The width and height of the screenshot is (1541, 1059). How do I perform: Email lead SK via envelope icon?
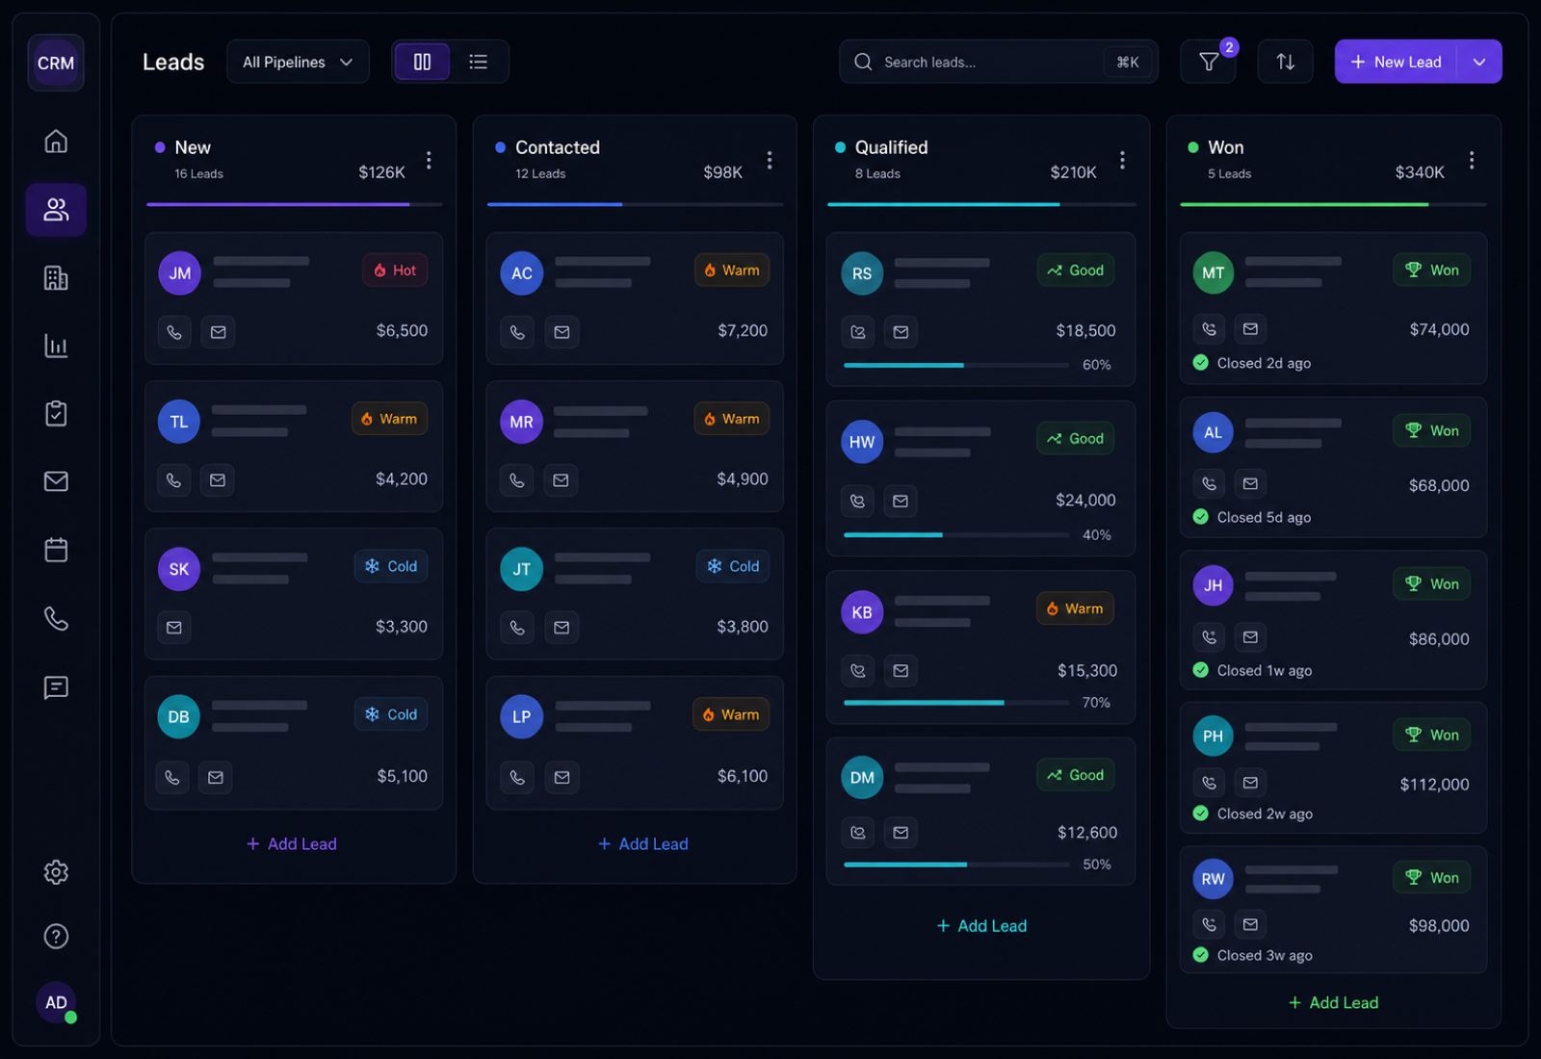(x=174, y=628)
